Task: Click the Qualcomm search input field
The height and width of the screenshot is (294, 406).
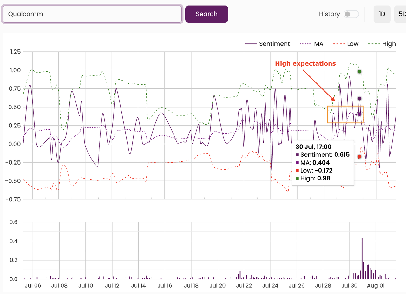Action: 92,14
